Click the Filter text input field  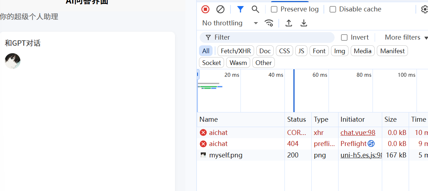pos(272,37)
